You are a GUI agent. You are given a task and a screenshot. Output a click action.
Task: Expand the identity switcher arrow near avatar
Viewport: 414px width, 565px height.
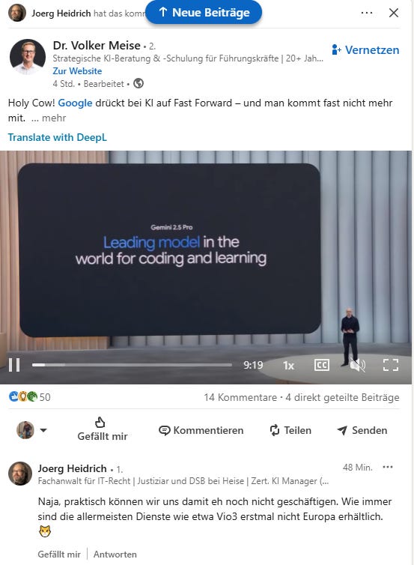tap(43, 430)
